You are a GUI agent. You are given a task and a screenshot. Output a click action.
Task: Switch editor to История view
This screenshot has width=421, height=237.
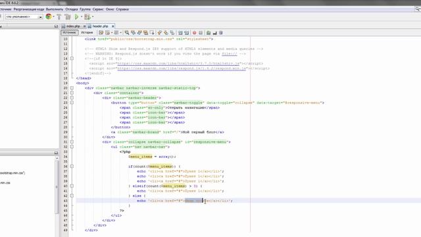(x=87, y=32)
